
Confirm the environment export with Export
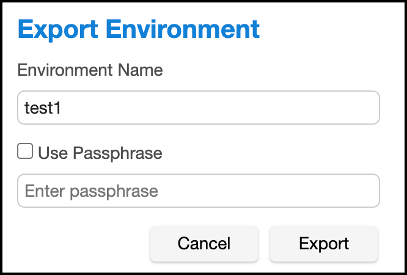[324, 244]
